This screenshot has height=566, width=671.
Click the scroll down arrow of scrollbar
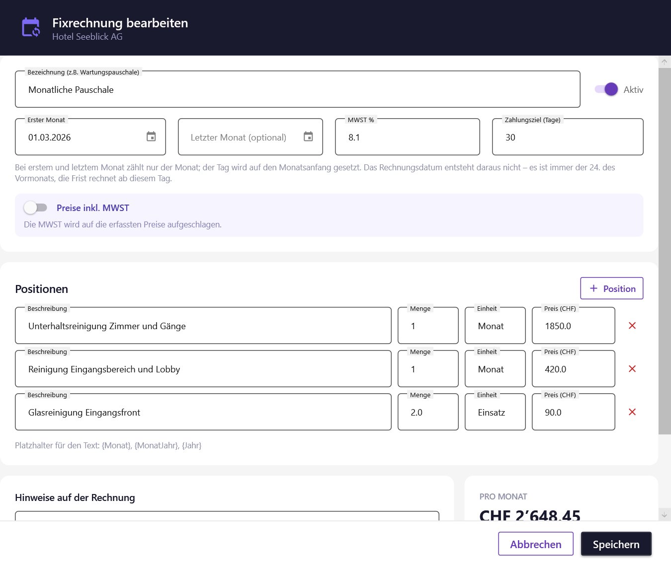(x=665, y=515)
